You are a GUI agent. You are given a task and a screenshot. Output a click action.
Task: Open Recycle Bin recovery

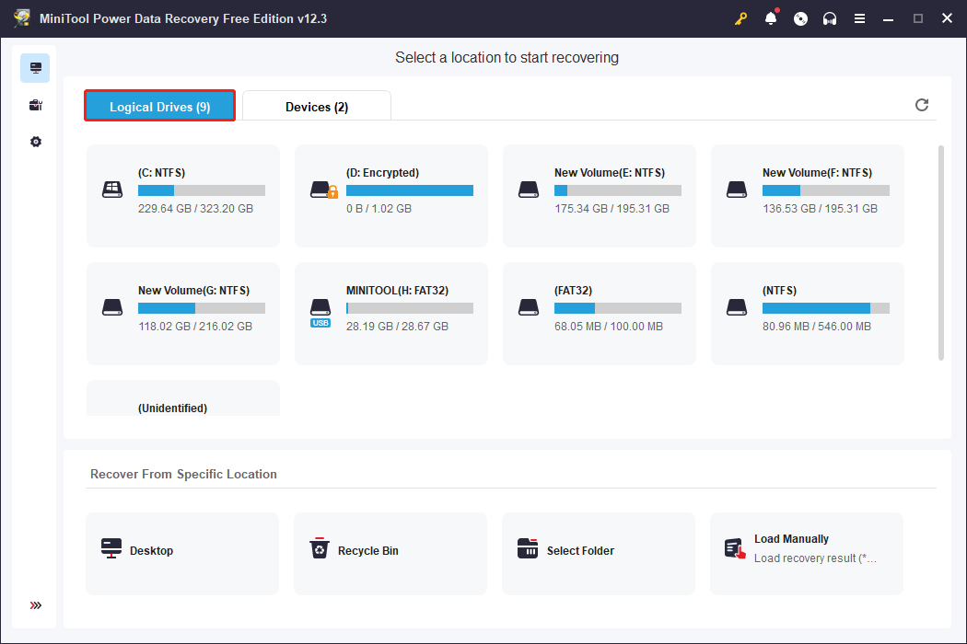pos(390,551)
